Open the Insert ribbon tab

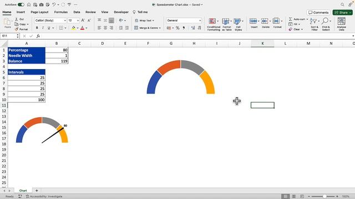pyautogui.click(x=21, y=12)
